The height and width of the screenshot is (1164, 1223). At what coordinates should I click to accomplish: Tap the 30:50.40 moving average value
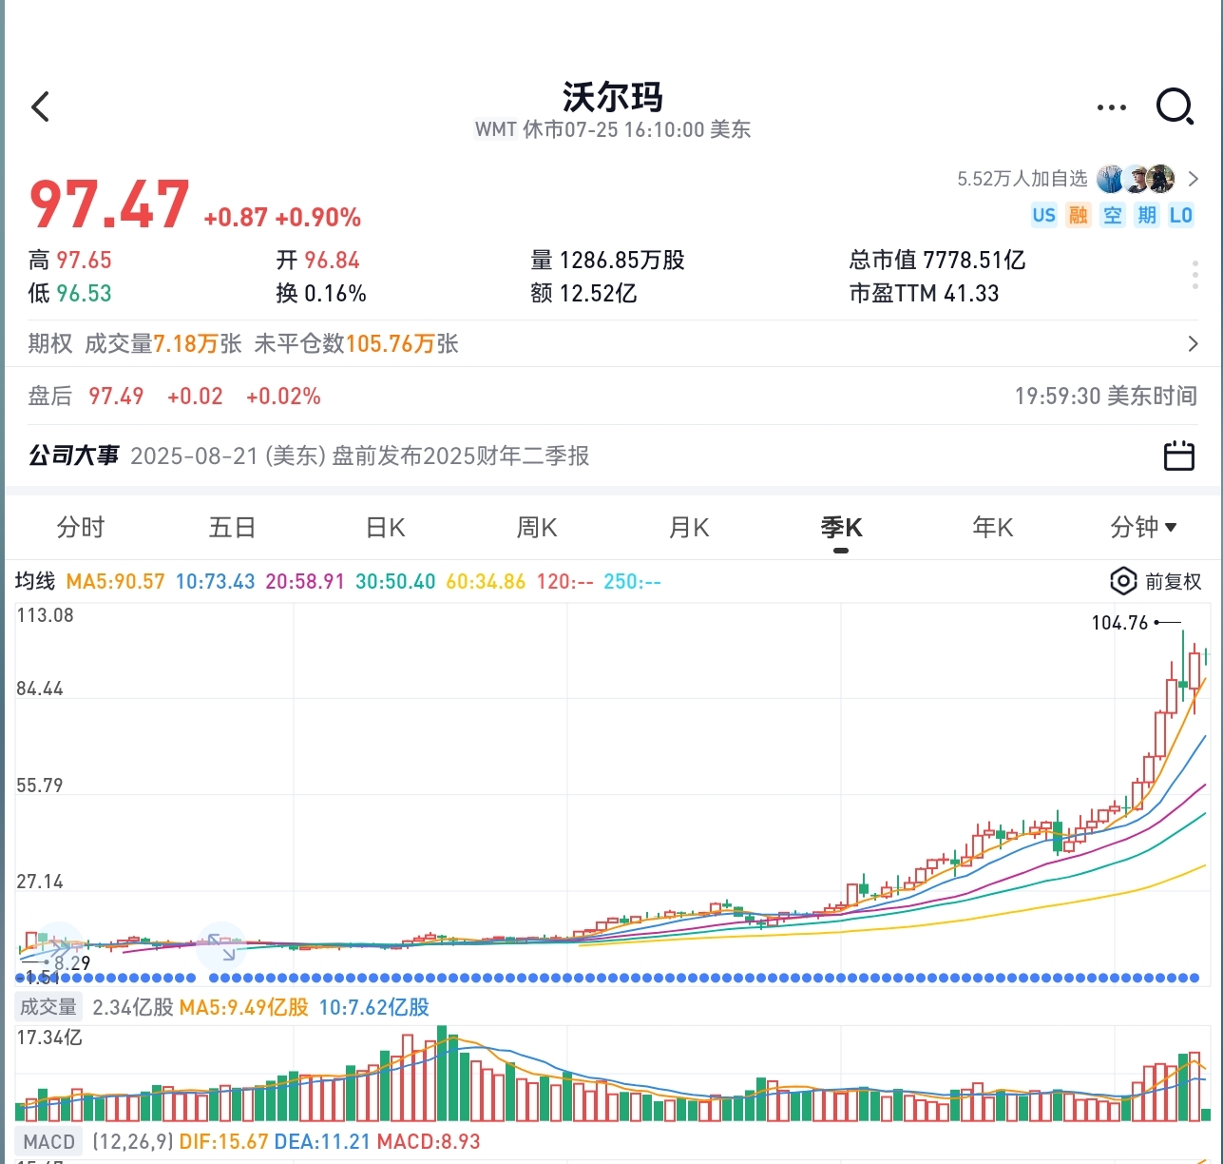point(395,581)
